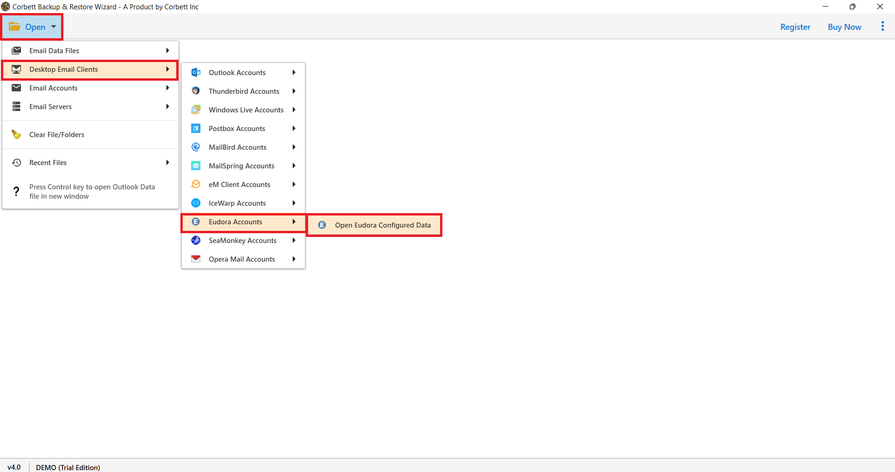Select MailBird Accounts menu entry

[x=243, y=147]
